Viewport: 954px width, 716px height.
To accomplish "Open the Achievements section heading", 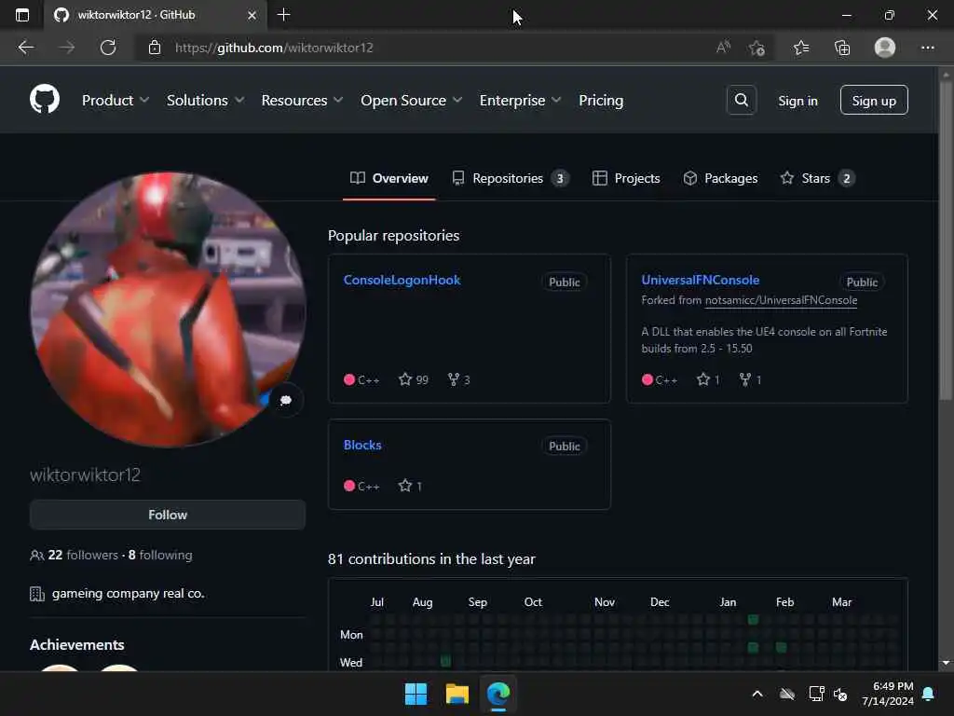I will (76, 644).
